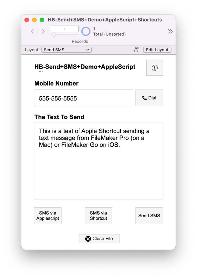Click into The Text To Send box
Image resolution: width=197 pixels, height=278 pixels.
click(x=98, y=161)
